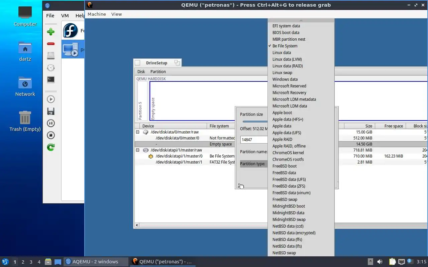The image size is (428, 267).
Task: Switch to workspace 3 in taskbar
Action: (x=31, y=262)
